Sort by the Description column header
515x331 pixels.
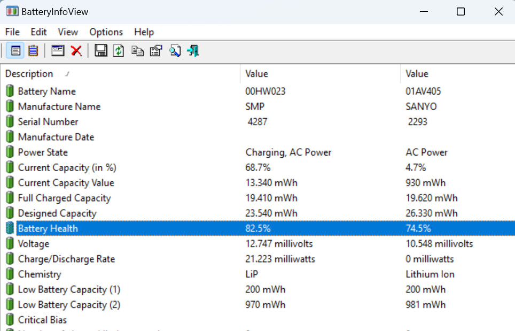click(x=29, y=74)
